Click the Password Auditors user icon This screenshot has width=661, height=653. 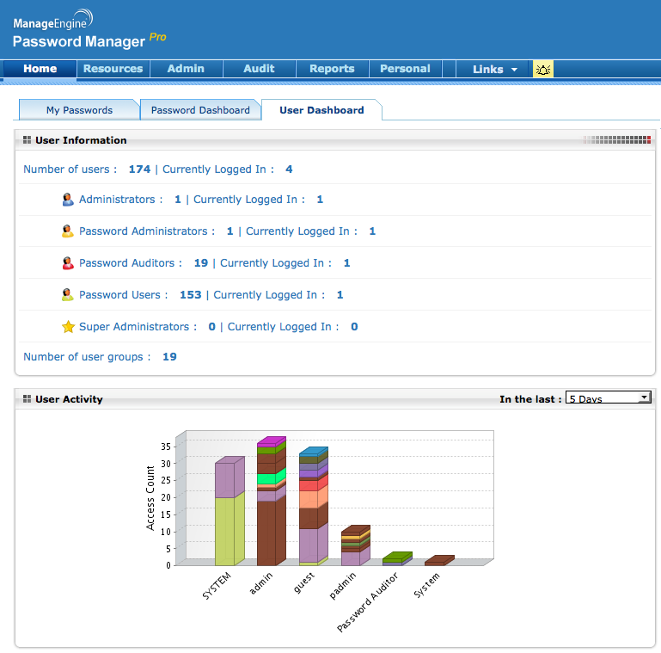point(67,262)
